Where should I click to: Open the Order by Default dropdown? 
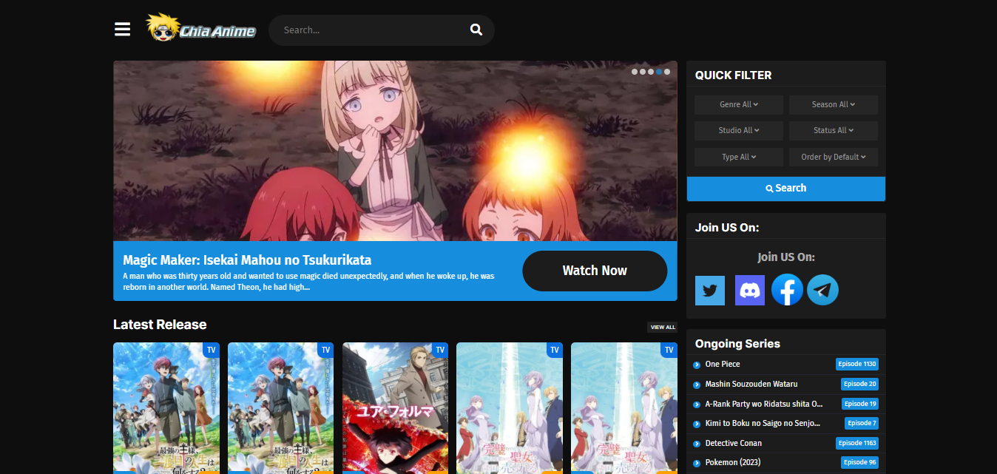click(834, 157)
